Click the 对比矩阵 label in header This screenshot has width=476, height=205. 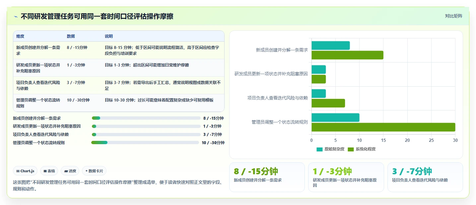(453, 16)
